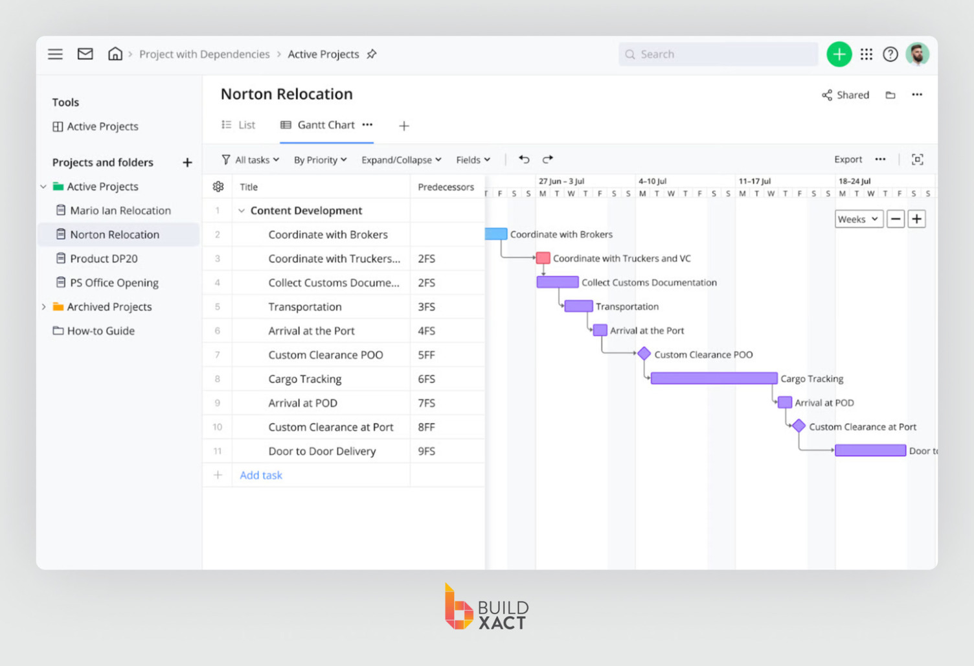Zoom out the Gantt timeline with minus control
This screenshot has width=974, height=666.
click(x=896, y=218)
